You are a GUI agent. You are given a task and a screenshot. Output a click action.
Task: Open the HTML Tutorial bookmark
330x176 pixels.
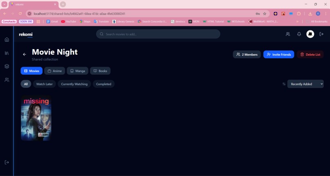click(213, 21)
